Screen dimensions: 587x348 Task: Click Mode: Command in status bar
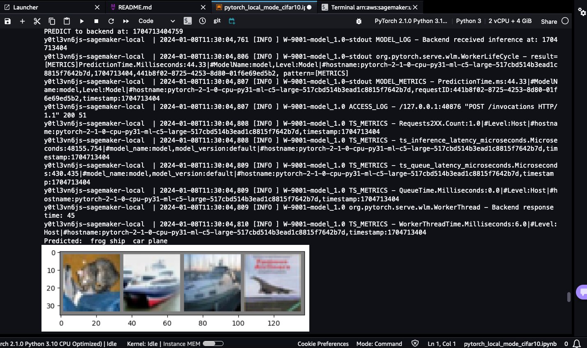coord(379,344)
